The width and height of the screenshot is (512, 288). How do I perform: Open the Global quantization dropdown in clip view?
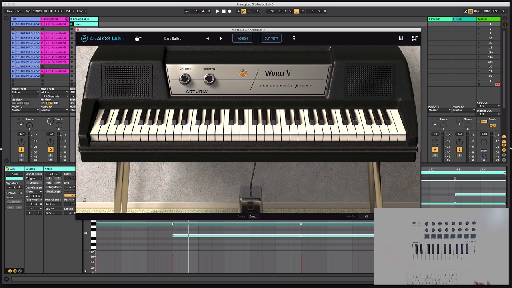(34, 192)
